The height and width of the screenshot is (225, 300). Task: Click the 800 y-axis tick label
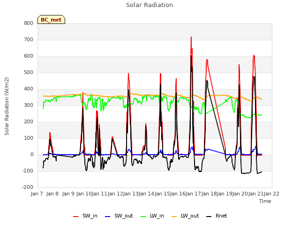point(29,23)
